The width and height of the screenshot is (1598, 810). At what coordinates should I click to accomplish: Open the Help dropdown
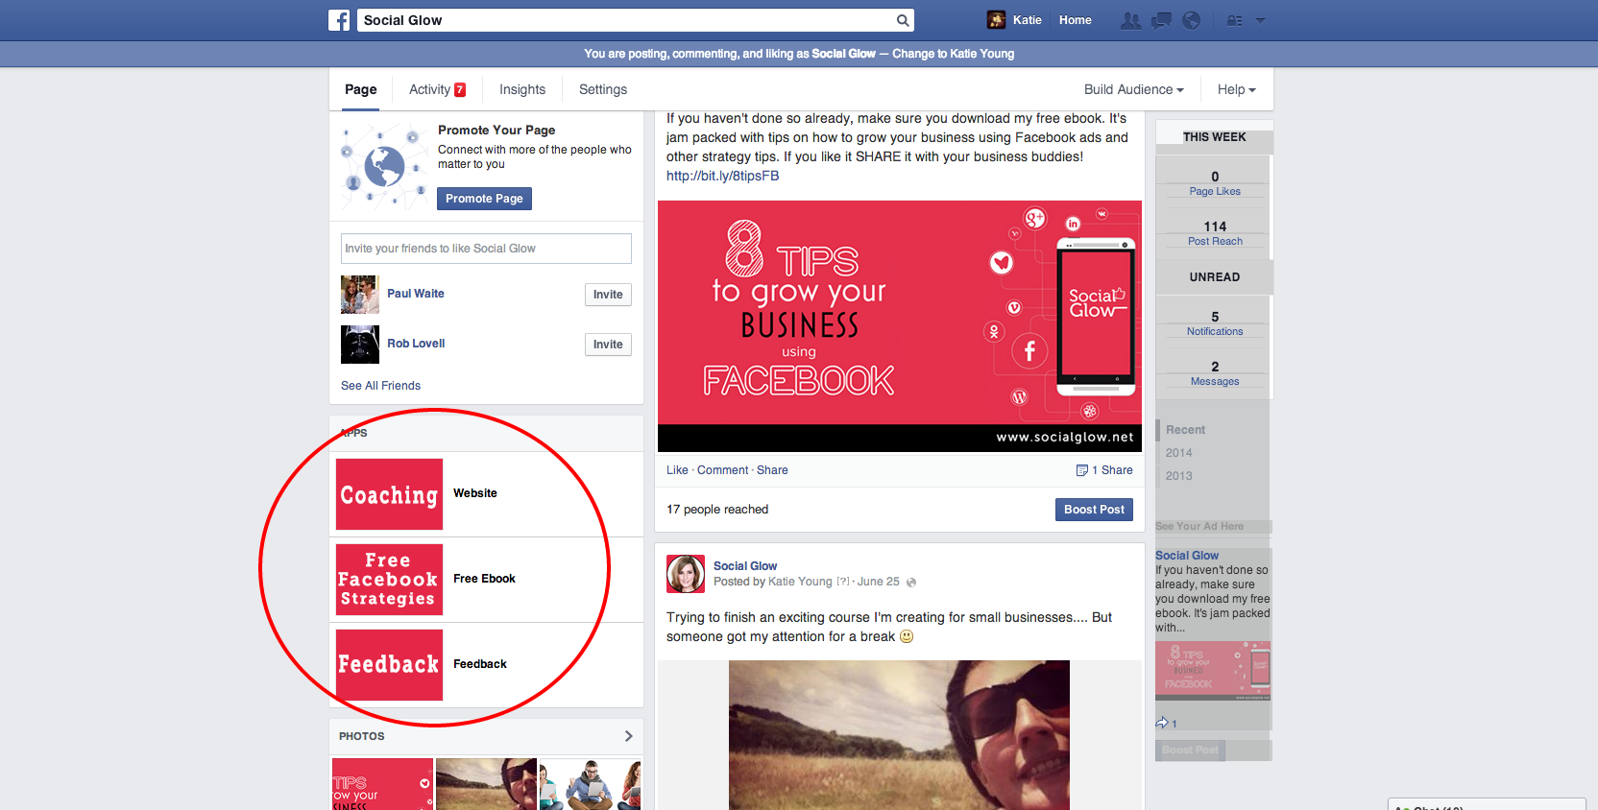[x=1236, y=89]
